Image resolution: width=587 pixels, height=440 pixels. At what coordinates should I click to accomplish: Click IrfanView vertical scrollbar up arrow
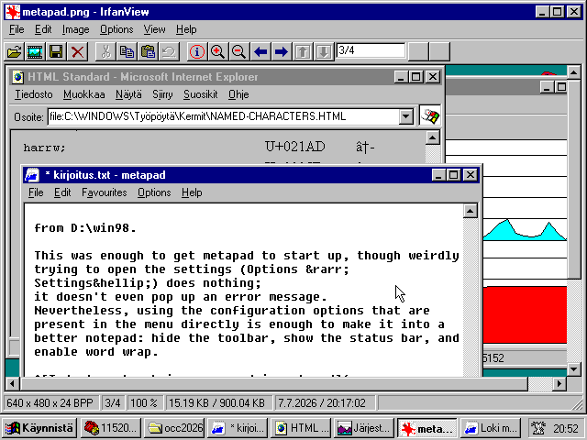coord(573,71)
